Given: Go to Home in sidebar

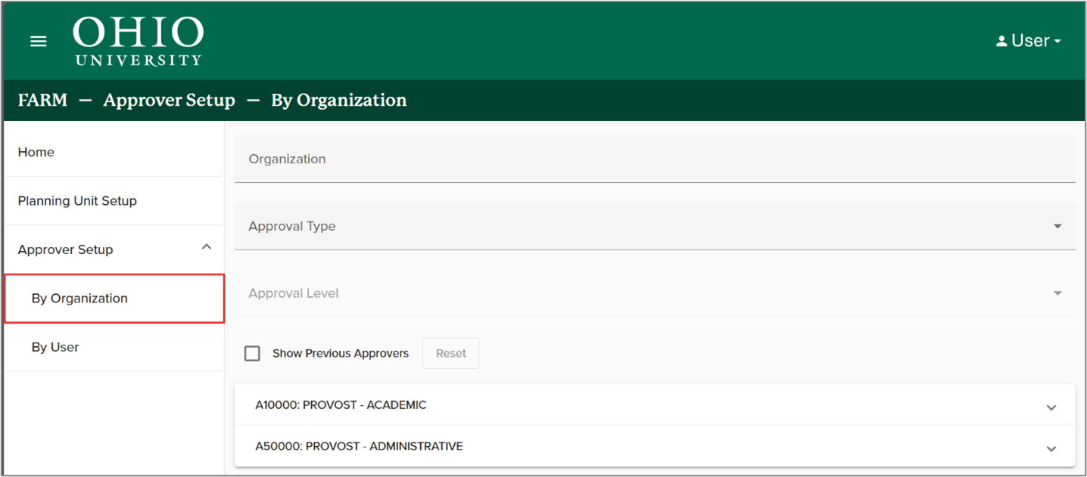Looking at the screenshot, I should (x=36, y=152).
